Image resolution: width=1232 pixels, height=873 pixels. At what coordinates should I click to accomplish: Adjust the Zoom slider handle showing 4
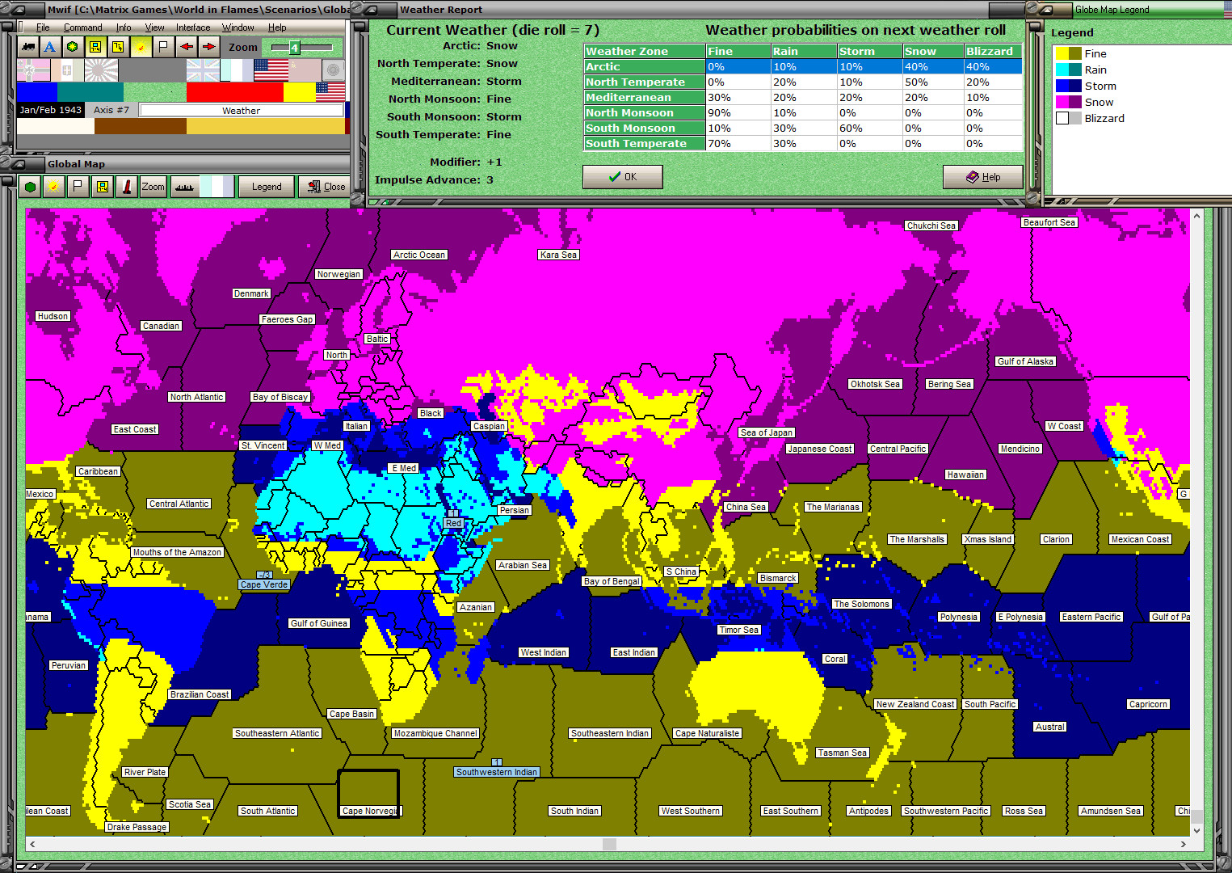click(x=294, y=48)
